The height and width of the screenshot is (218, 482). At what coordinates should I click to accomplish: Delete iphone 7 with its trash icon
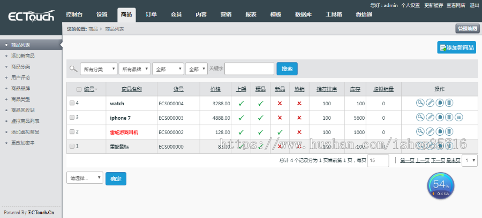coord(449,117)
